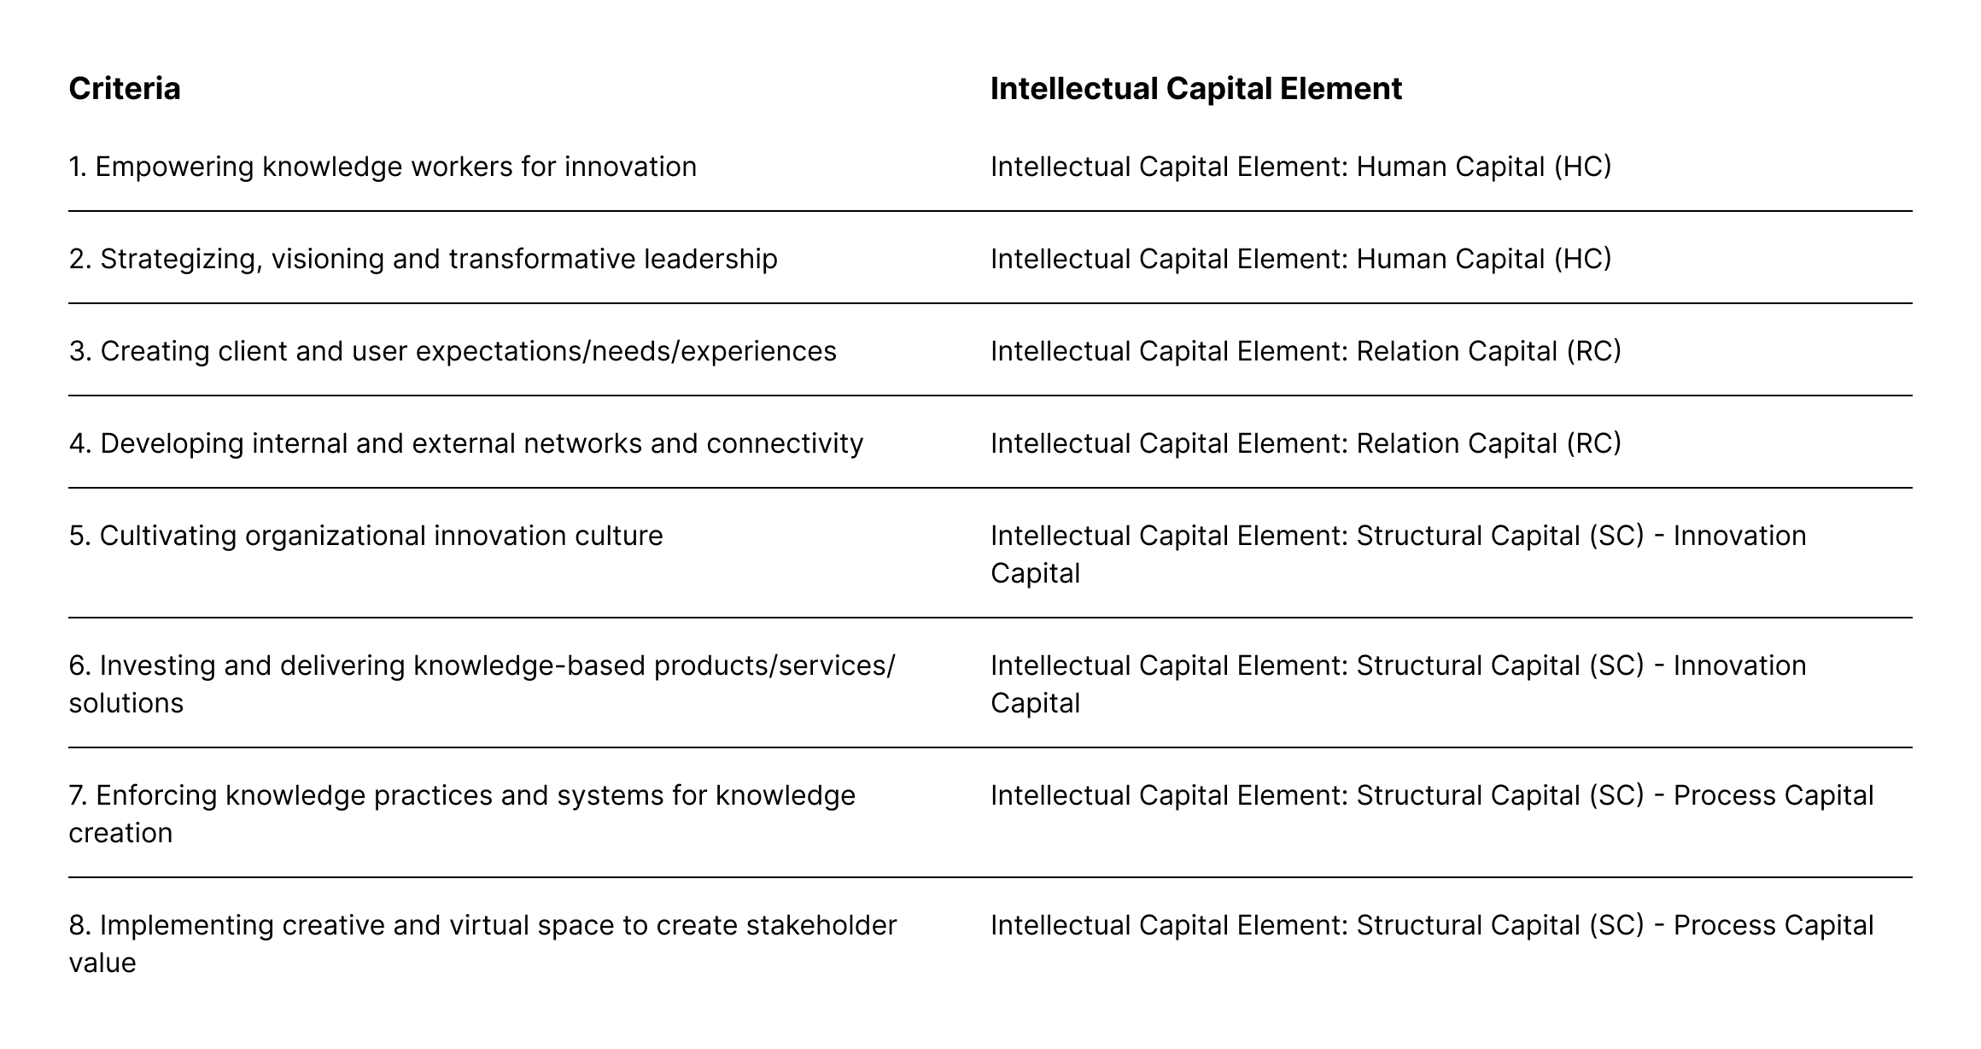1981x1049 pixels.
Task: Select the 'Developing internal and external networks' criterion
Action: pos(465,443)
